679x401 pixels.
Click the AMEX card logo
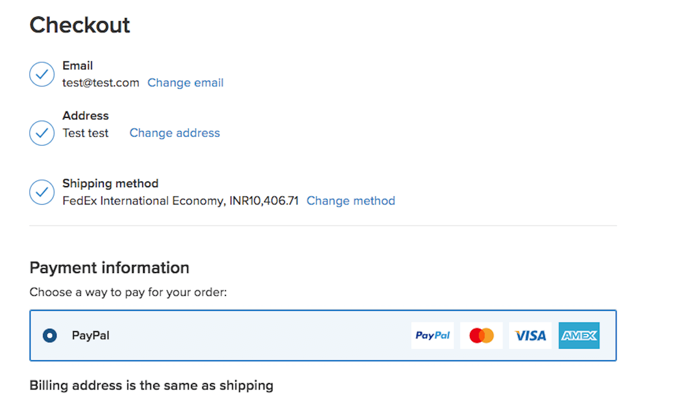click(579, 336)
